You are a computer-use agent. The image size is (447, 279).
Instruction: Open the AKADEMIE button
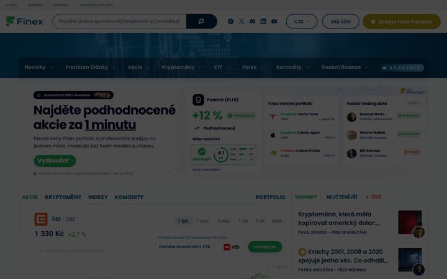coord(402,68)
